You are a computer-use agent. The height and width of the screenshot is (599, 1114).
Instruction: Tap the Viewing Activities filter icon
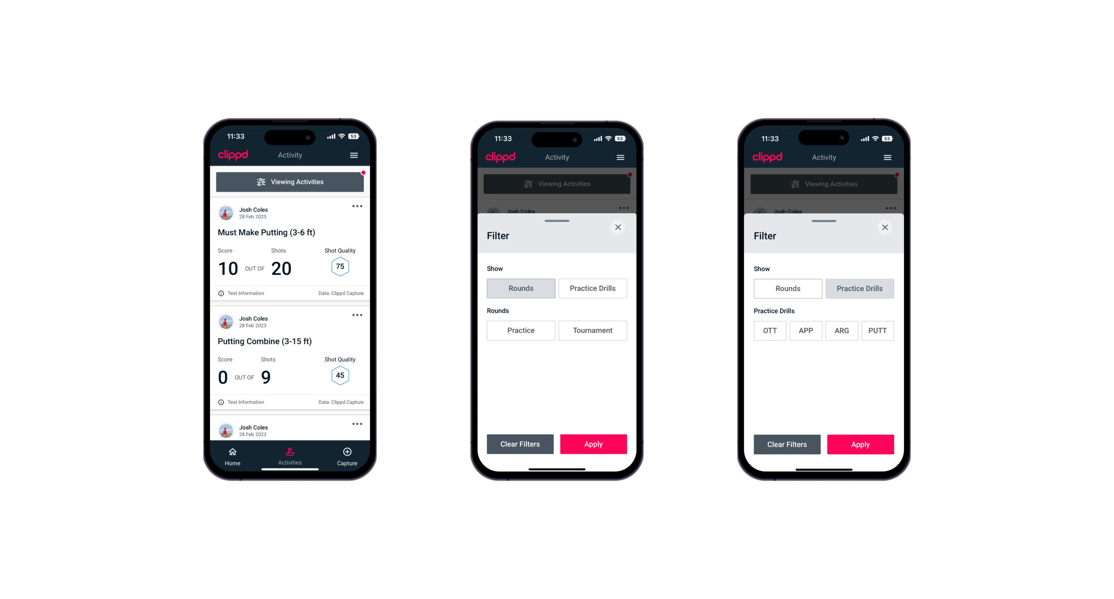point(260,182)
